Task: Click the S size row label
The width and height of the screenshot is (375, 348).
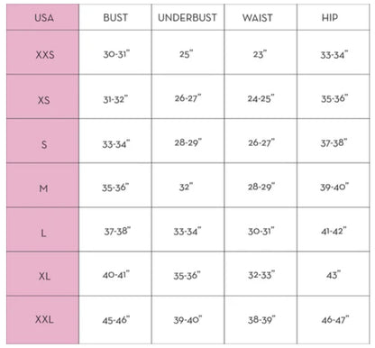Action: click(x=44, y=144)
